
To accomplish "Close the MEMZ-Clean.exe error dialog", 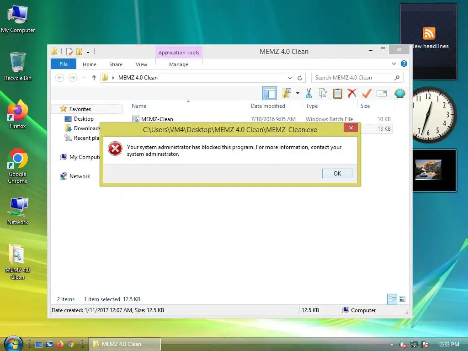I will click(351, 128).
